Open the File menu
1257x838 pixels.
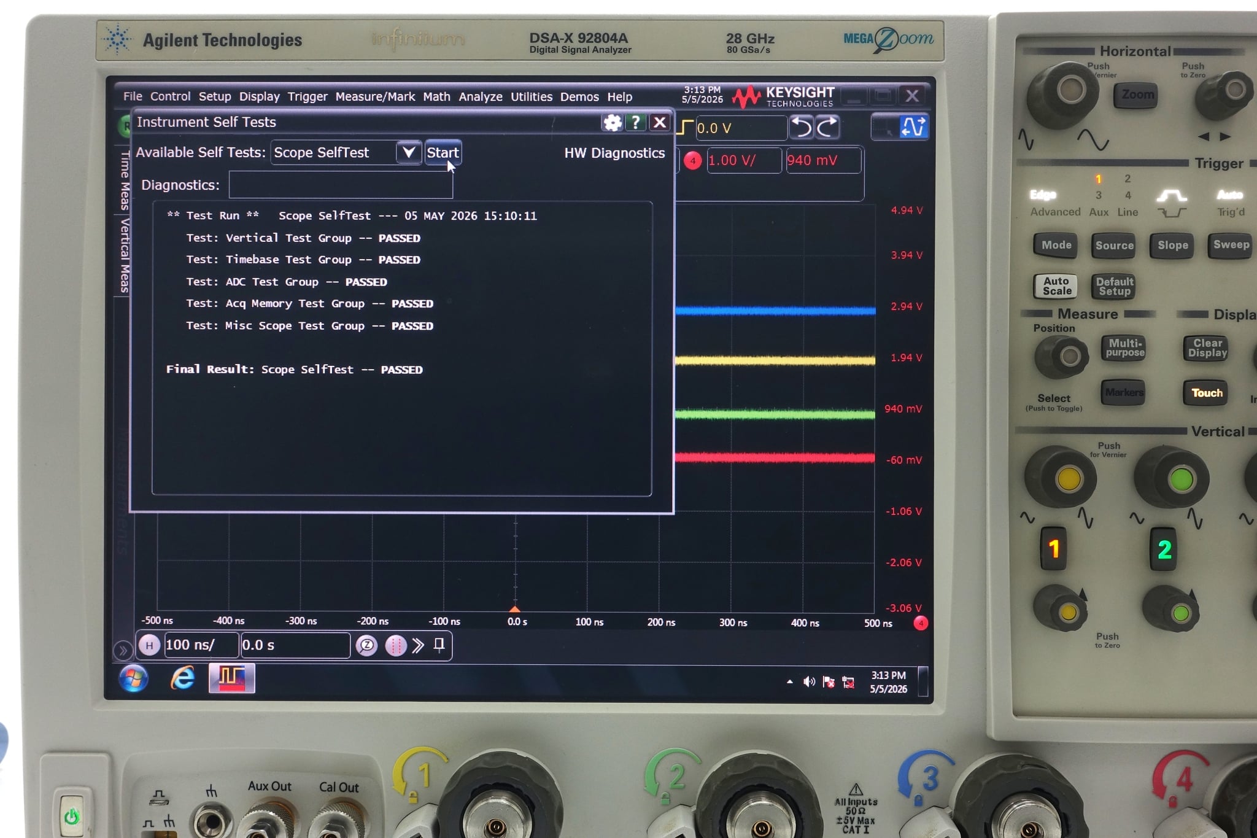(133, 96)
